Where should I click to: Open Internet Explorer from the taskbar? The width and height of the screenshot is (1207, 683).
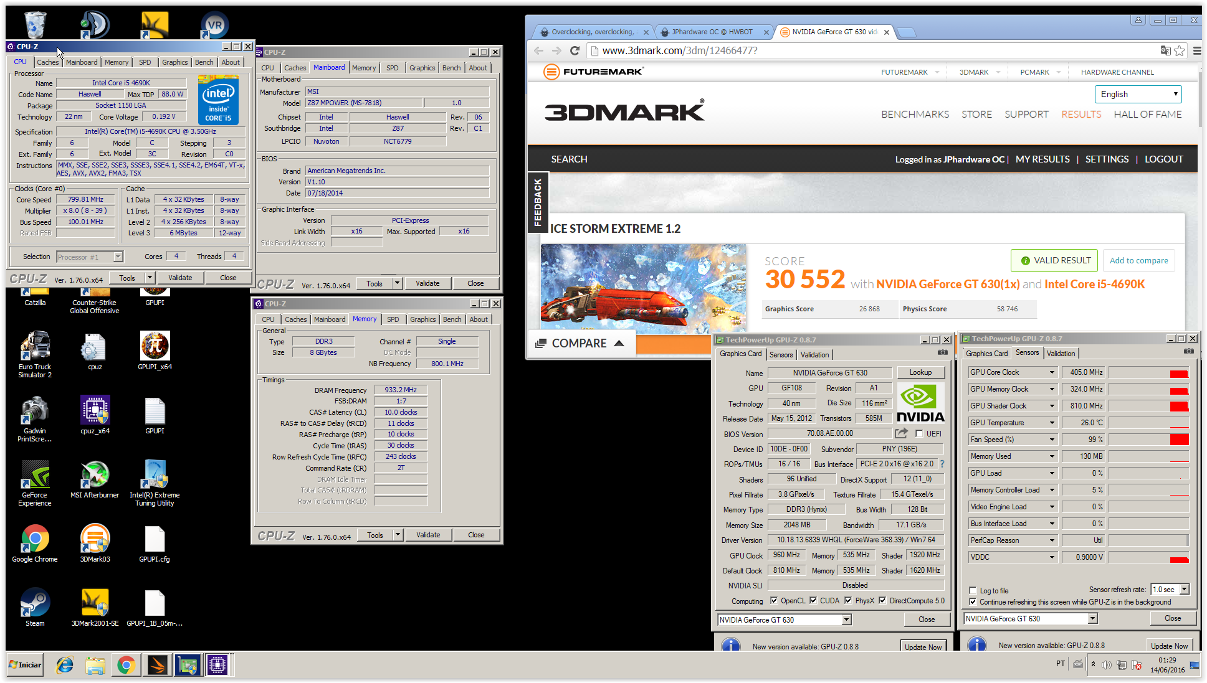(x=65, y=666)
